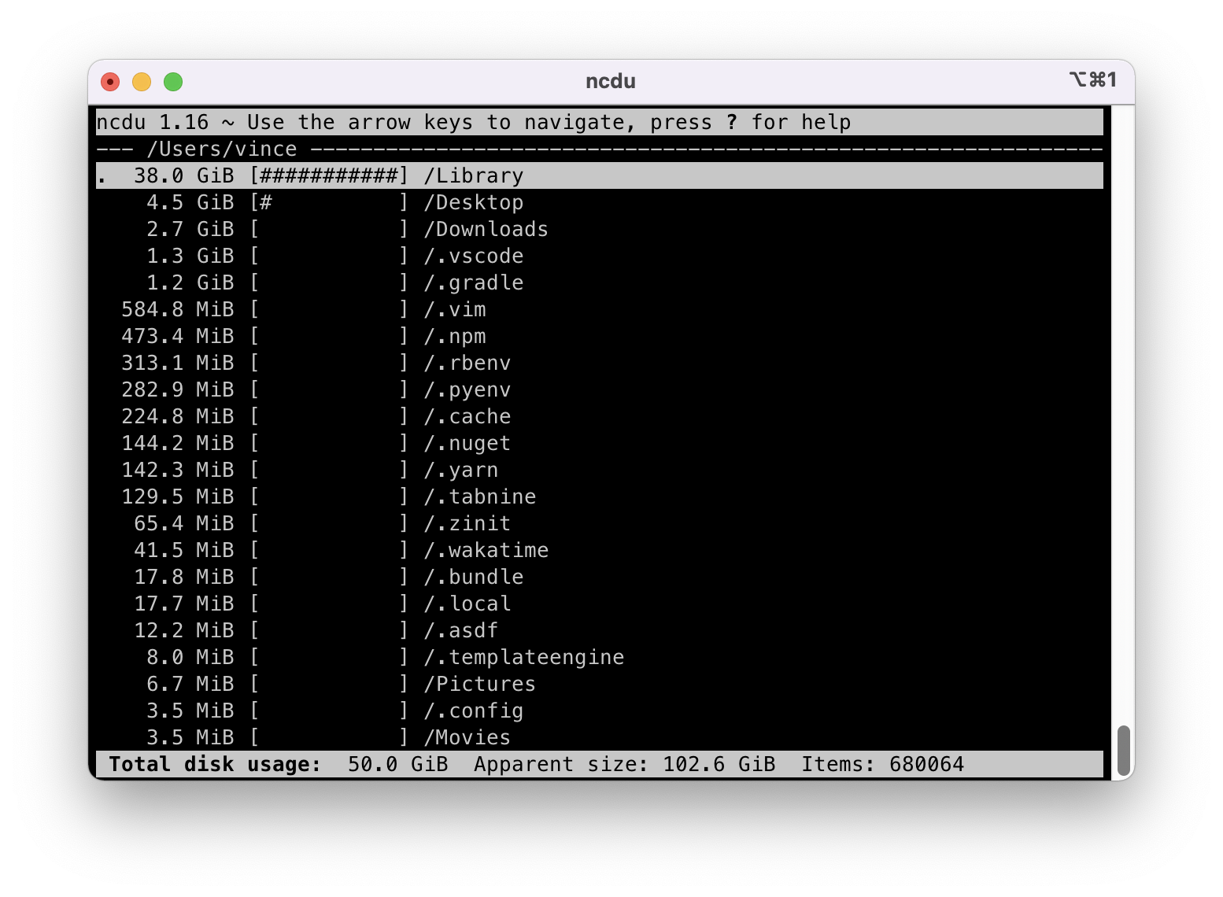
Task: Click the /.yarn entry
Action: [600, 470]
